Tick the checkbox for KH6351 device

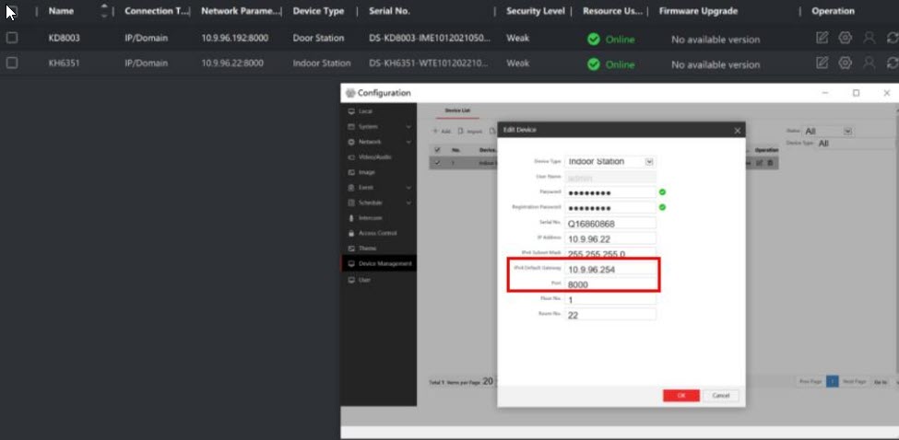[12, 64]
